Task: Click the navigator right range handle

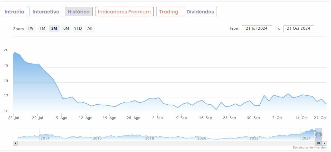Action: pyautogui.click(x=322, y=134)
